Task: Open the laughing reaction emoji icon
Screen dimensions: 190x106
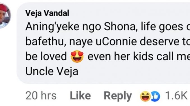Action: pyautogui.click(x=145, y=96)
